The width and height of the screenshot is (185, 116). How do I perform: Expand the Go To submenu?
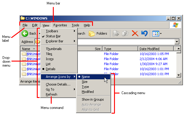[59, 89]
